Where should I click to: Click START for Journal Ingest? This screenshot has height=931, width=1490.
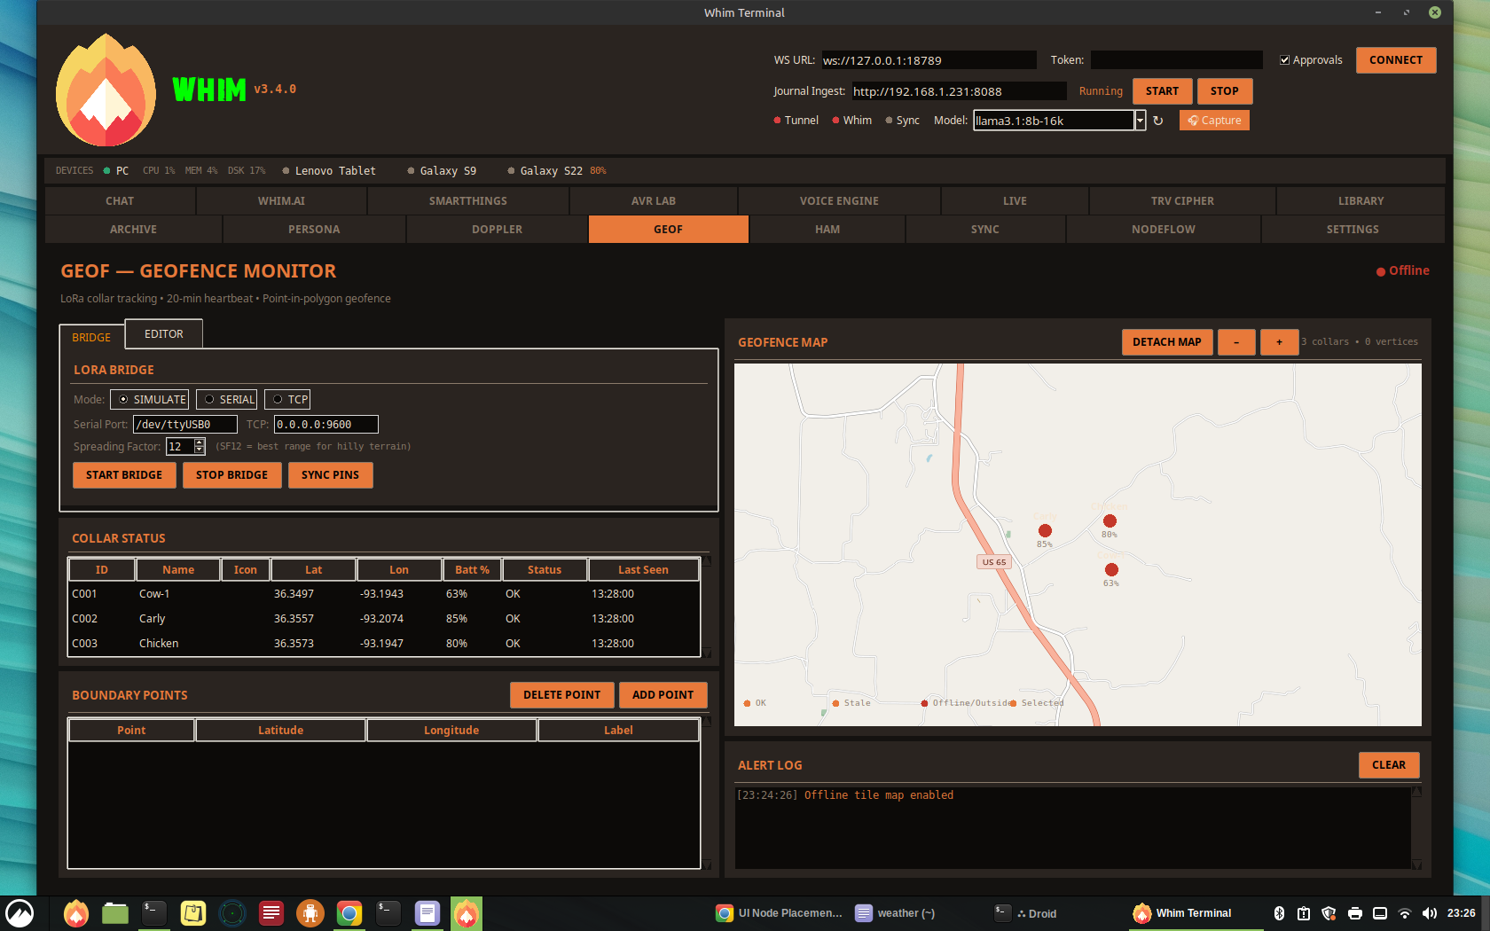pyautogui.click(x=1162, y=91)
